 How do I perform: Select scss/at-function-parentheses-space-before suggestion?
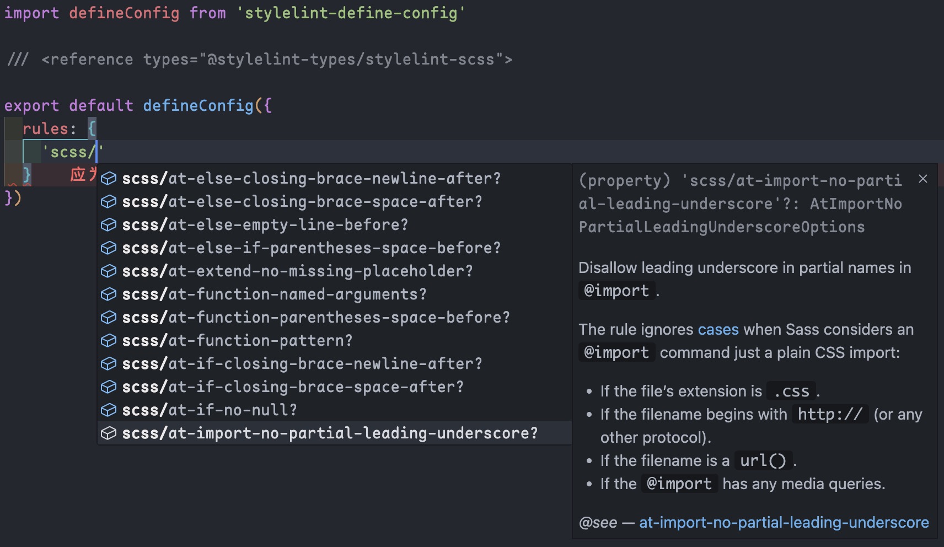pos(335,317)
